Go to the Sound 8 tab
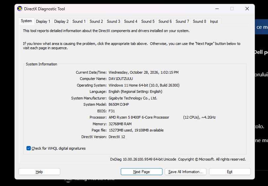Image resolution: width=268 pixels, height=186 pixels. [x=200, y=21]
